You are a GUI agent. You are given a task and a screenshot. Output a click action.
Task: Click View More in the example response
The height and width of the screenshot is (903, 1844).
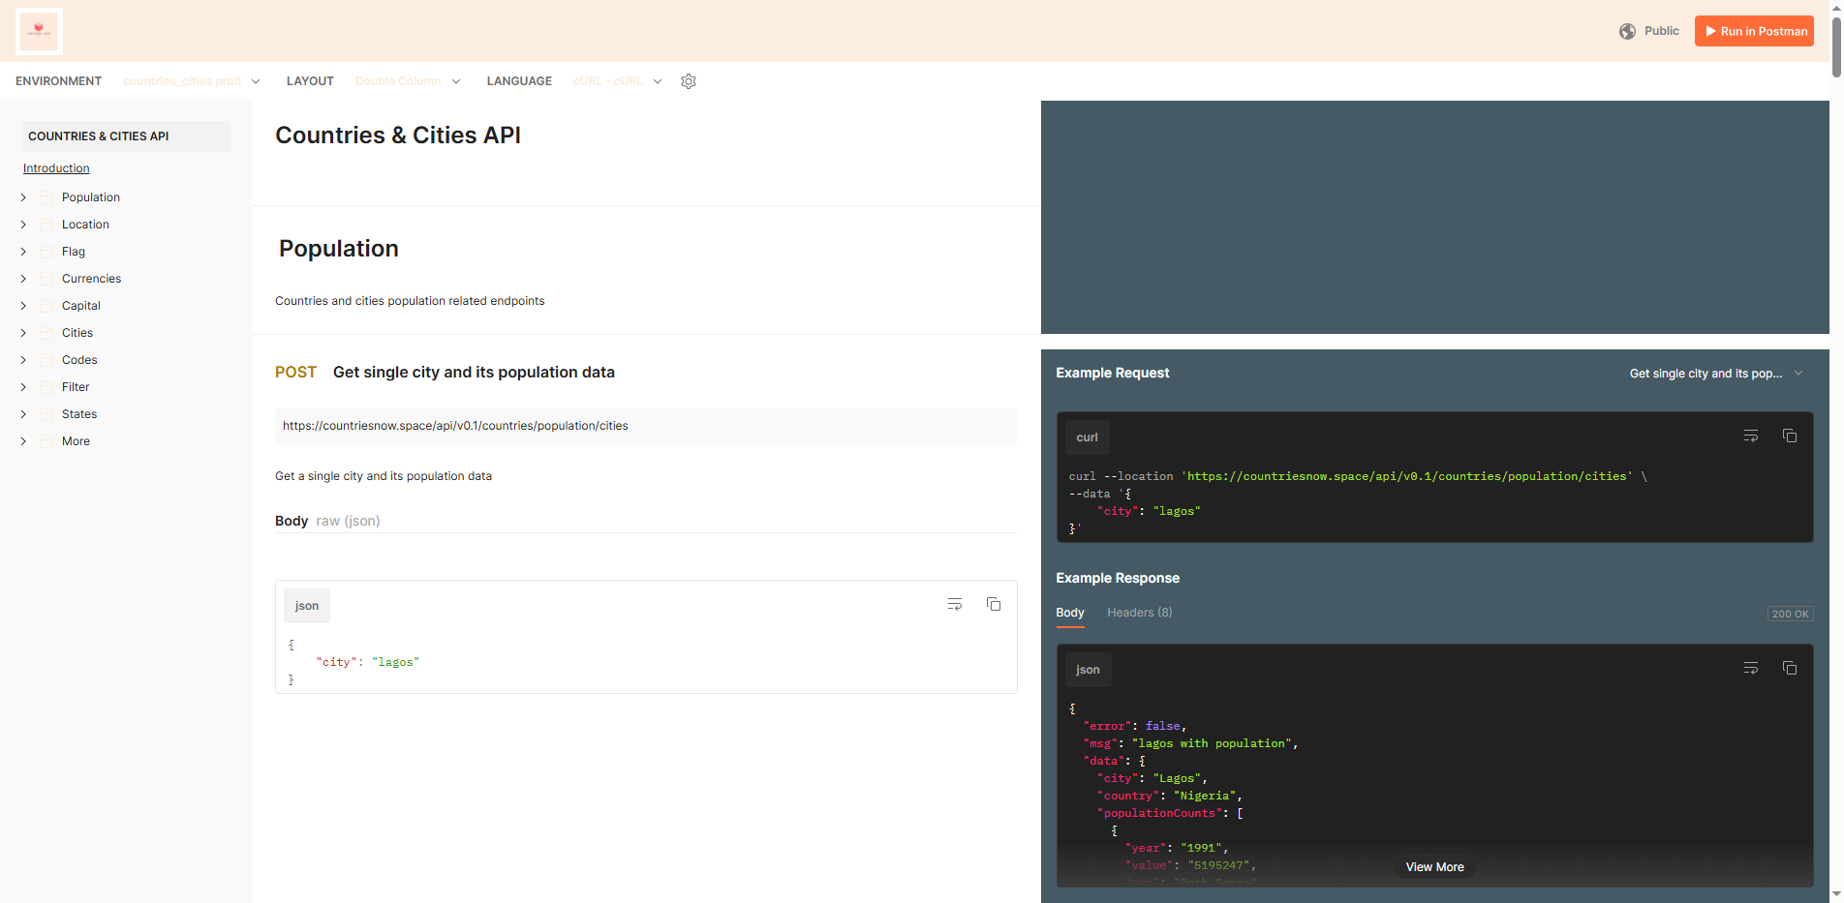coord(1434,866)
